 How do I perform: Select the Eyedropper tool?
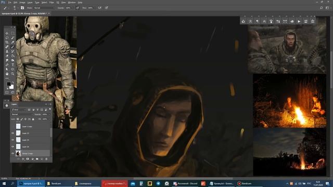click(12, 43)
